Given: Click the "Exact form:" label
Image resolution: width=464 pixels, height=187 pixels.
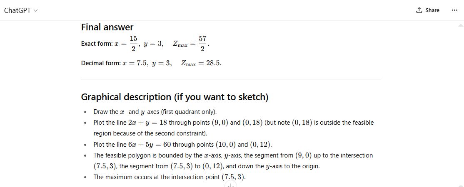Looking at the screenshot, I should pyautogui.click(x=97, y=44).
